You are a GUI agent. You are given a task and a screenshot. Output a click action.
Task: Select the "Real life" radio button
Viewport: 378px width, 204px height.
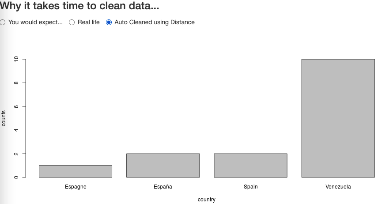(72, 23)
